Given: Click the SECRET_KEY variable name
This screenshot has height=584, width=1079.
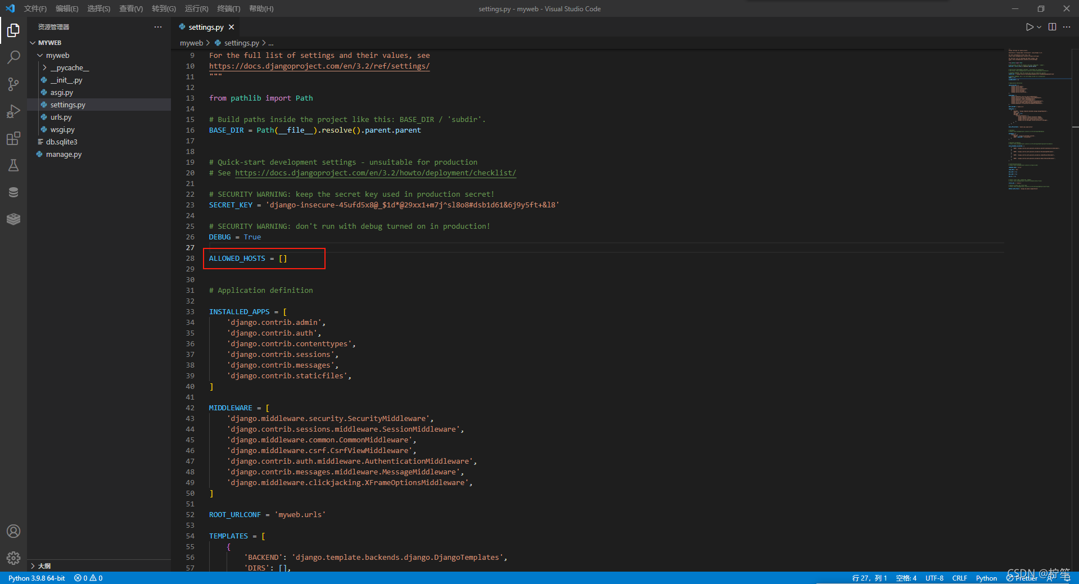Looking at the screenshot, I should coord(231,205).
